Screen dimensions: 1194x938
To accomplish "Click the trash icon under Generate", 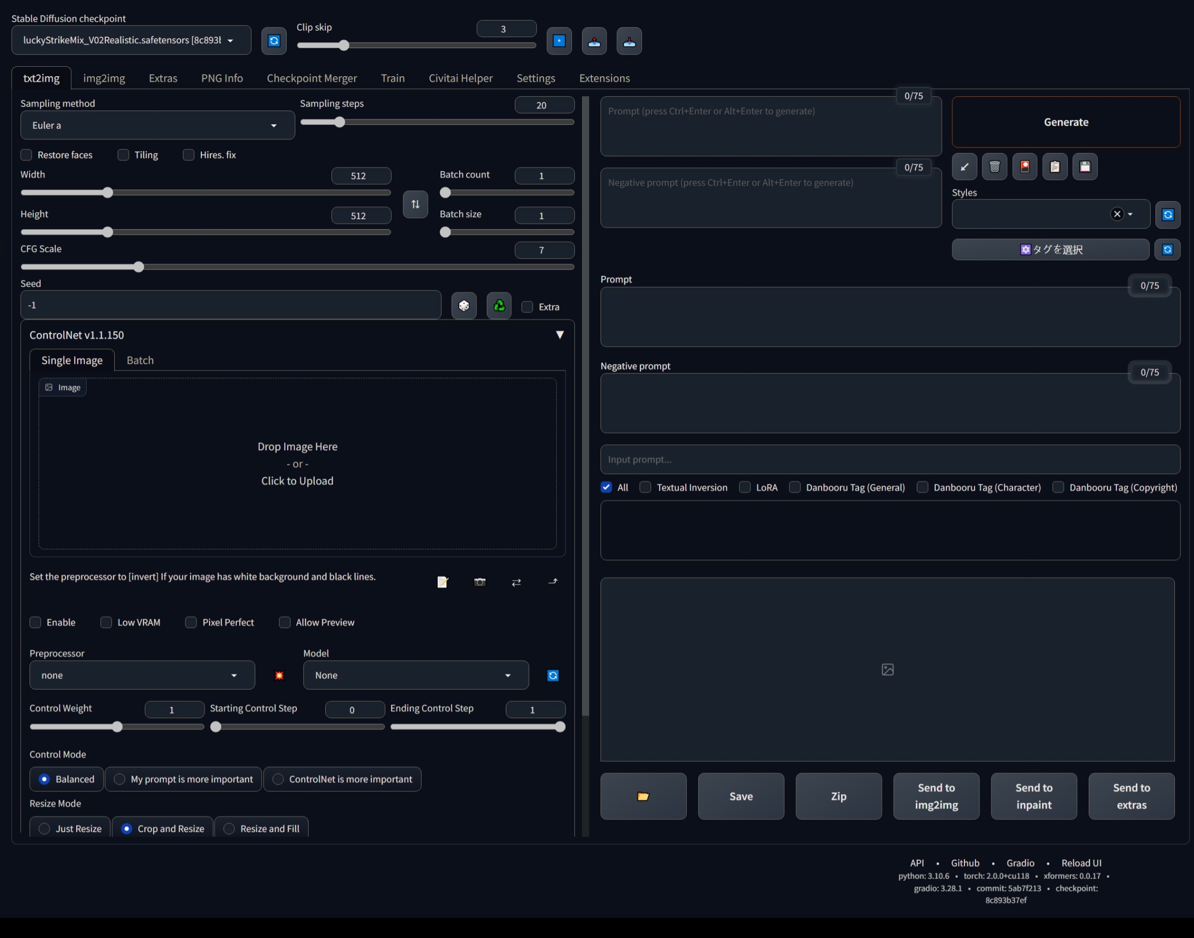I will coord(994,167).
